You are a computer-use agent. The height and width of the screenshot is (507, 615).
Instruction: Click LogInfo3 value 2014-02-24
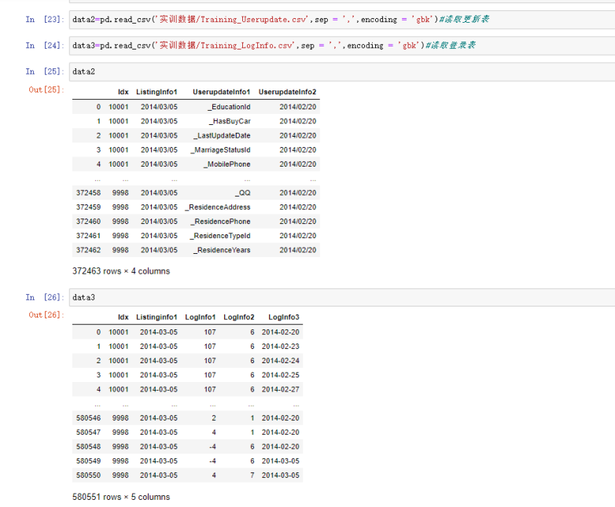(281, 361)
